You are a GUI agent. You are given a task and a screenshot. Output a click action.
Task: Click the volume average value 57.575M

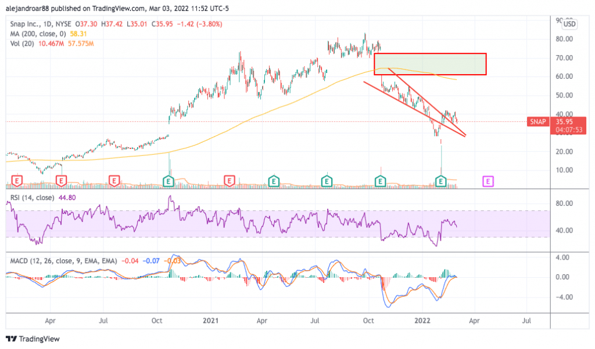tap(81, 43)
